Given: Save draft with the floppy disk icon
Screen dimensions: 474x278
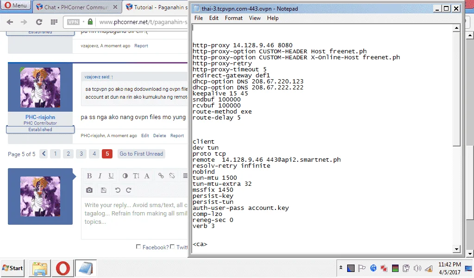Looking at the screenshot, I should coord(103,190).
